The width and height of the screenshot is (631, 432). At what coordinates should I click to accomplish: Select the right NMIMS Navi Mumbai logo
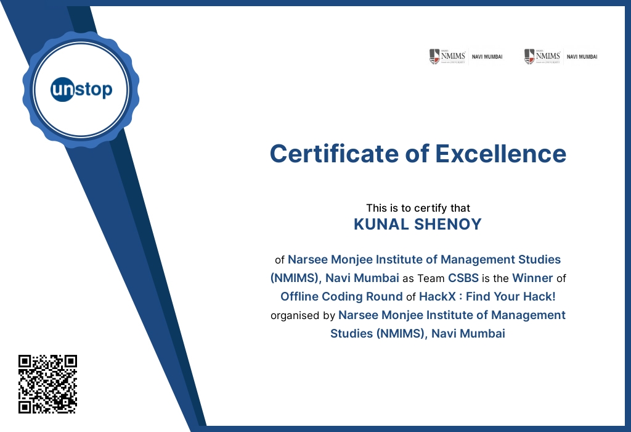[560, 56]
